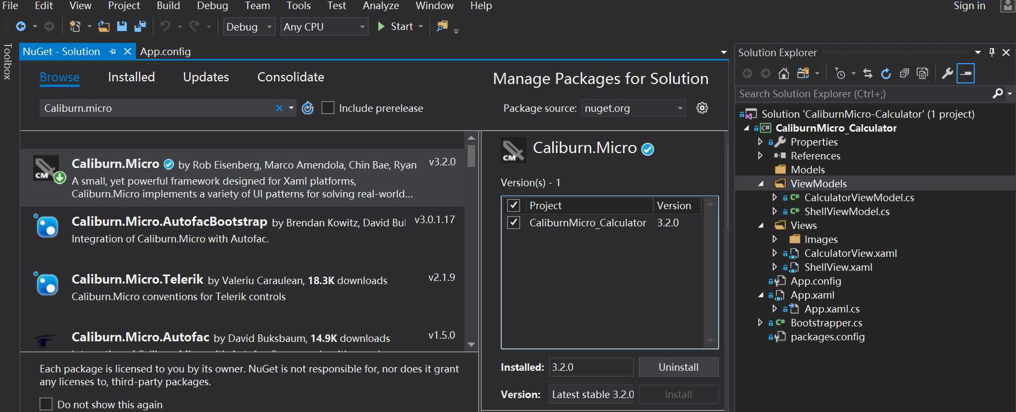1016x412 pixels.
Task: Collapse the Views folder
Action: coord(761,225)
